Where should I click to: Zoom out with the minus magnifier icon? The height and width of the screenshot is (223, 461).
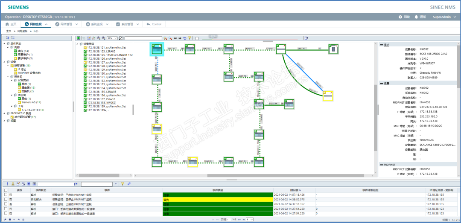coord(99,38)
